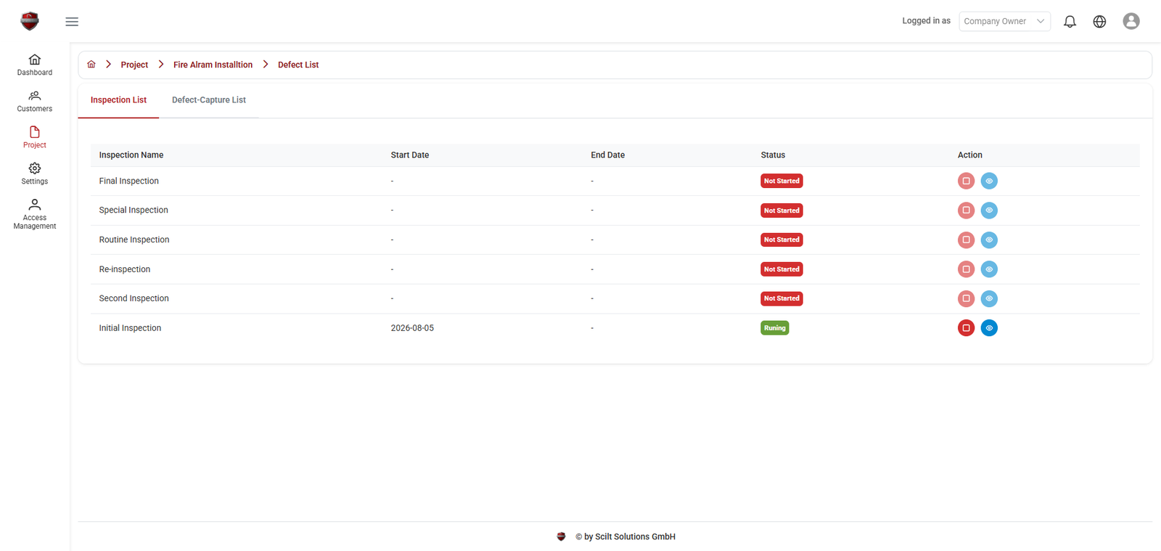
Task: Open Customers in the sidebar
Action: coord(35,101)
